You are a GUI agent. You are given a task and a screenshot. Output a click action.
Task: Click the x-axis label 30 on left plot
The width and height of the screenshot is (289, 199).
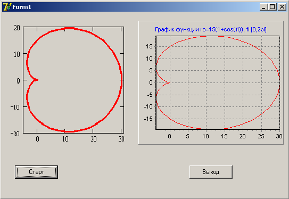click(x=121, y=139)
